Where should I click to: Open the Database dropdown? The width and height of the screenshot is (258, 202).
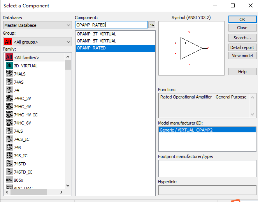[37, 25]
